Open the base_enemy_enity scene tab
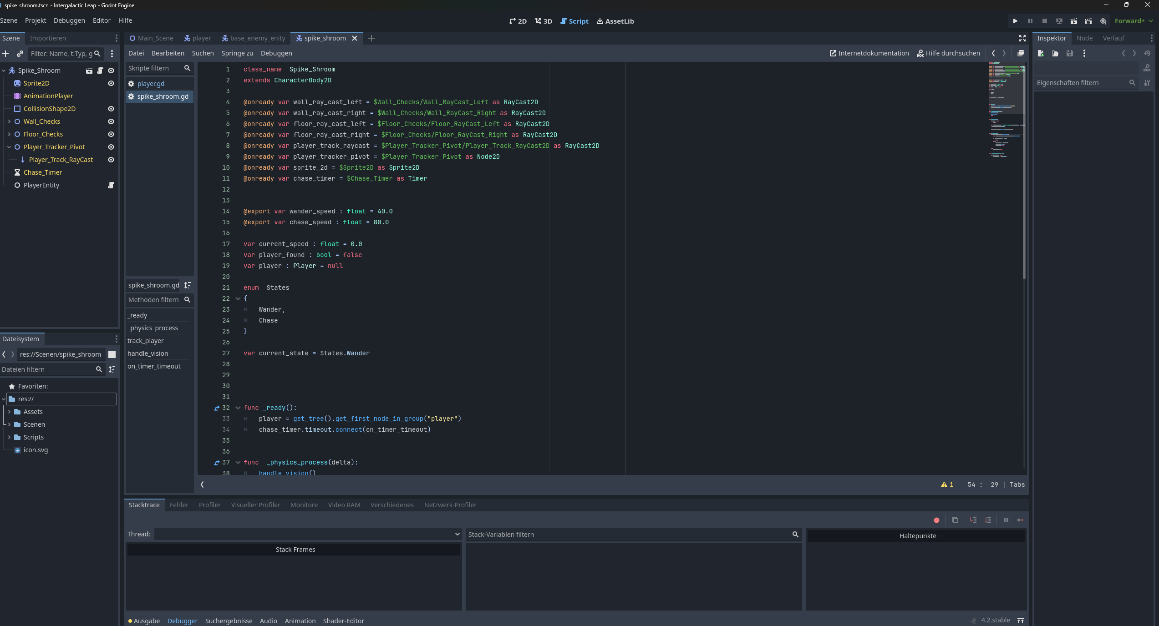This screenshot has width=1159, height=626. pyautogui.click(x=253, y=38)
